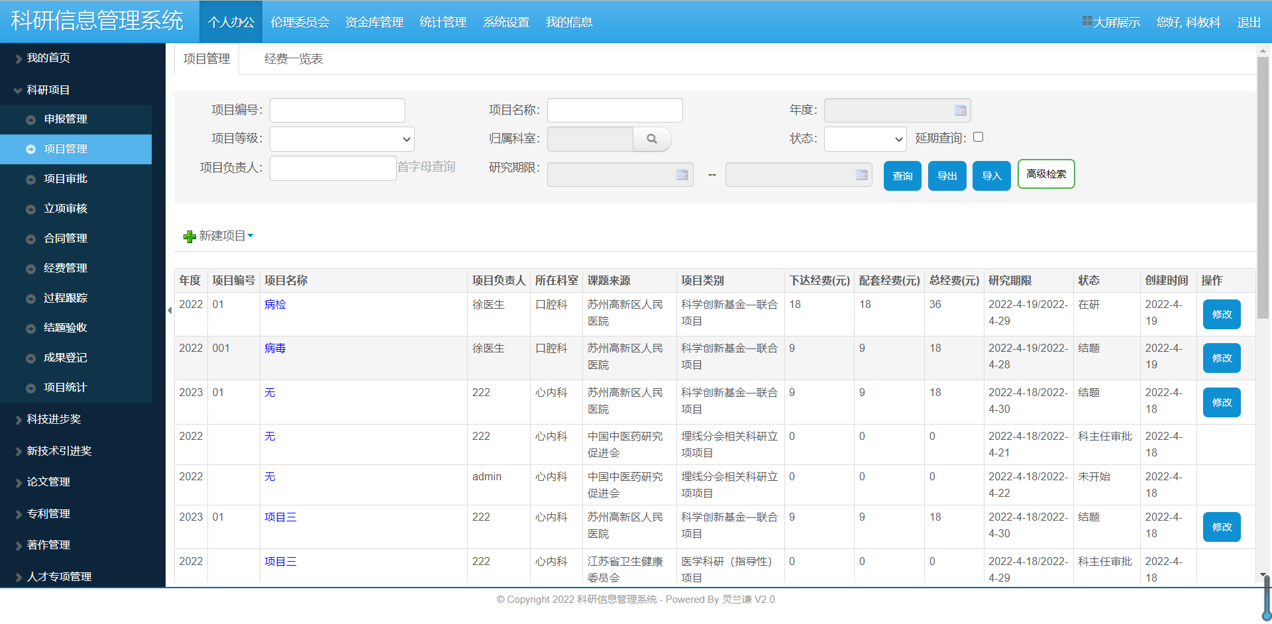Click the 大屏展示 grid icon
Image resolution: width=1272 pixels, height=624 pixels.
click(1087, 21)
